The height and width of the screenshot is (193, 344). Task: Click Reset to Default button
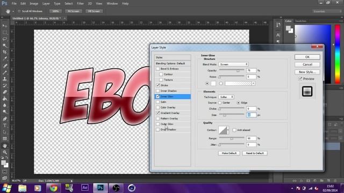tap(255, 153)
